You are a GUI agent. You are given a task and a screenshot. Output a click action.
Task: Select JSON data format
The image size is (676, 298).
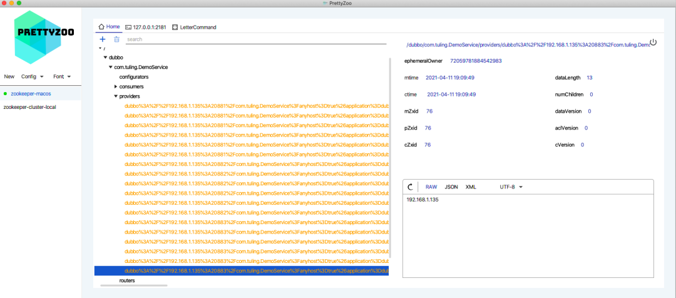pos(451,187)
